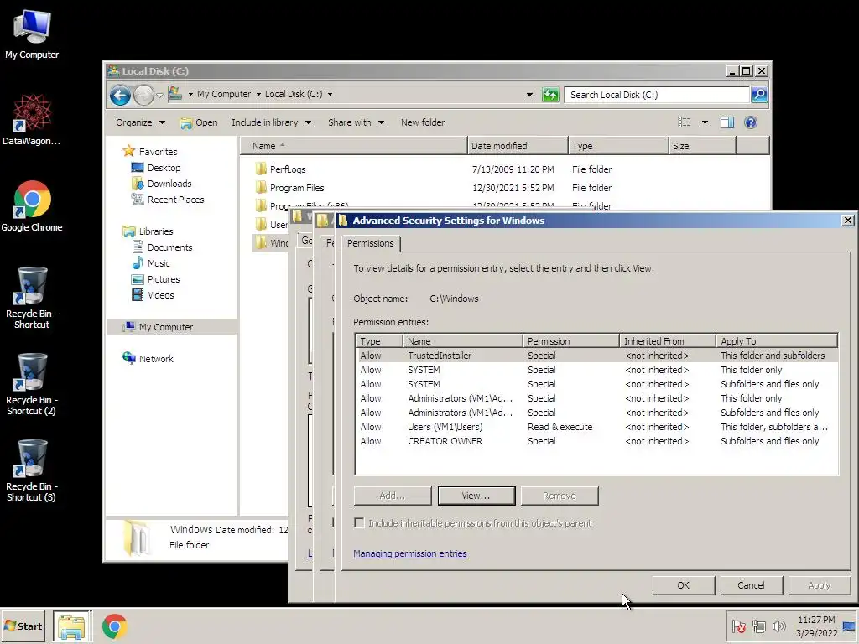Open the My Computer desktop icon

[32, 34]
